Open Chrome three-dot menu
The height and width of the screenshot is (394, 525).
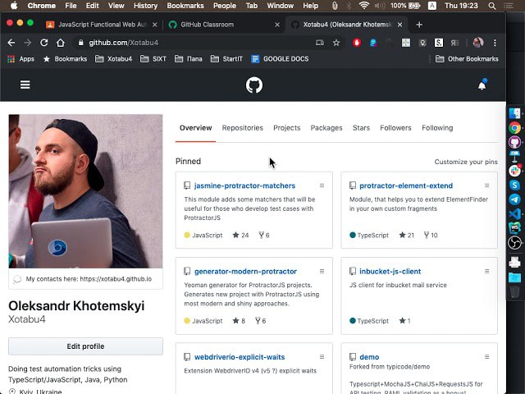(495, 43)
